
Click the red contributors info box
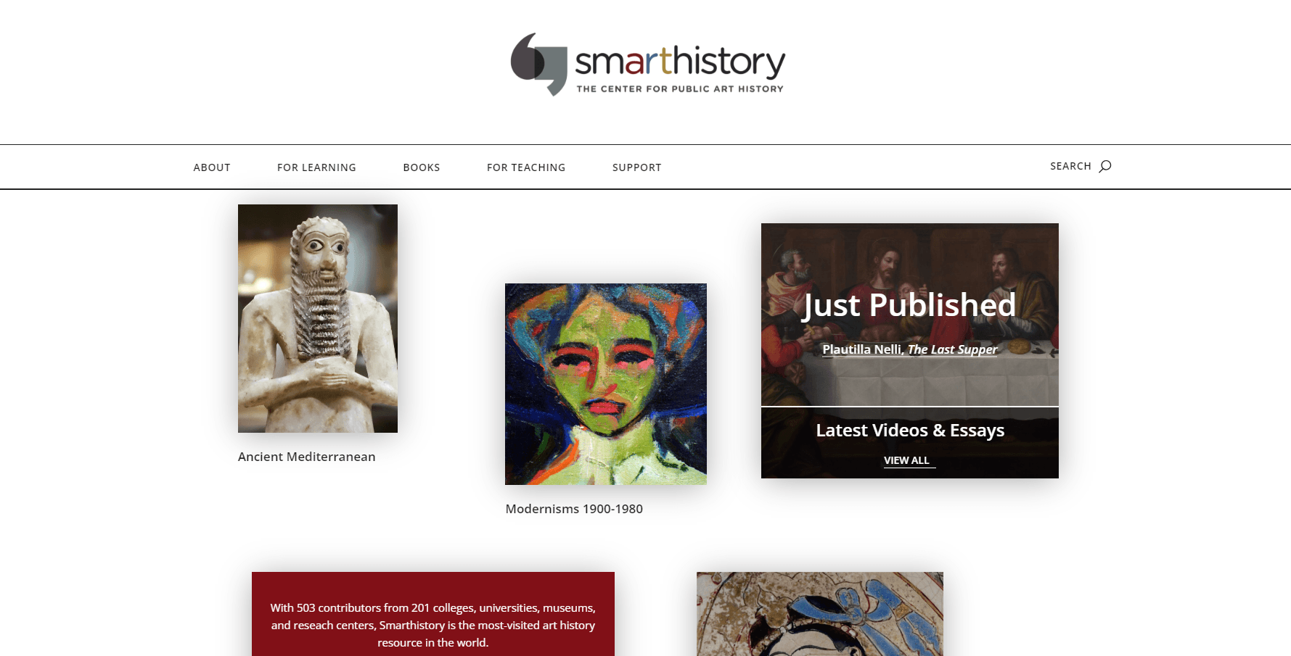click(x=433, y=614)
